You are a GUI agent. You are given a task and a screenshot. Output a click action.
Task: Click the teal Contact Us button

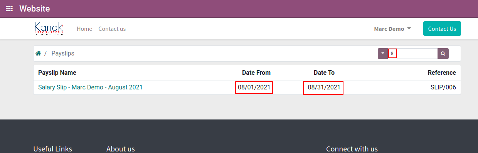[x=442, y=29]
